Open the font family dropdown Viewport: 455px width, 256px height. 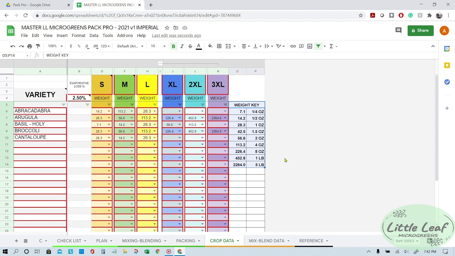click(130, 46)
